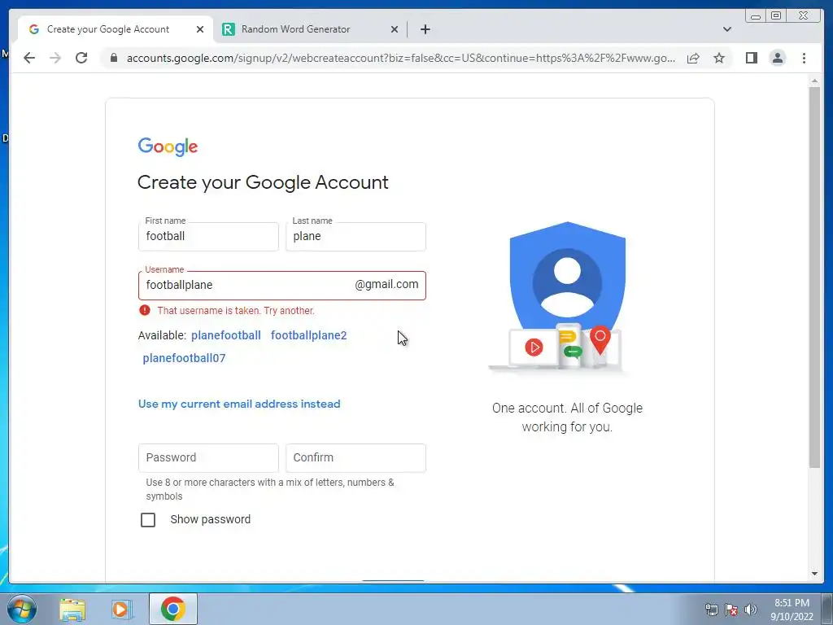Open the taskbar clock showing 8:51 PM
This screenshot has width=833, height=625.
pos(792,610)
